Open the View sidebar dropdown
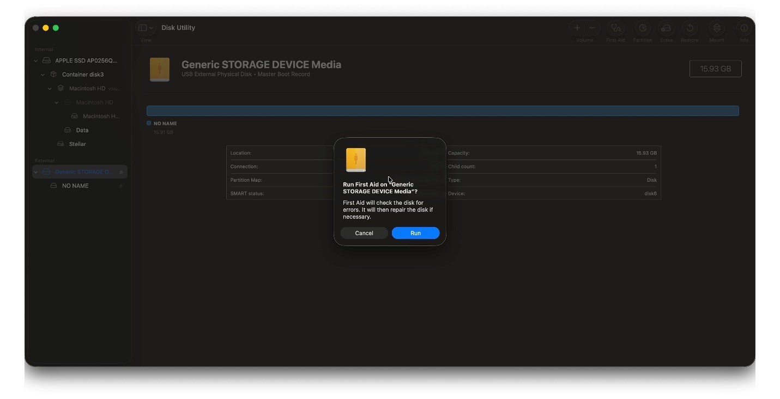Screen dimensions: 780x399 [x=146, y=28]
